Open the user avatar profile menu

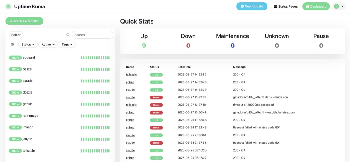click(339, 6)
